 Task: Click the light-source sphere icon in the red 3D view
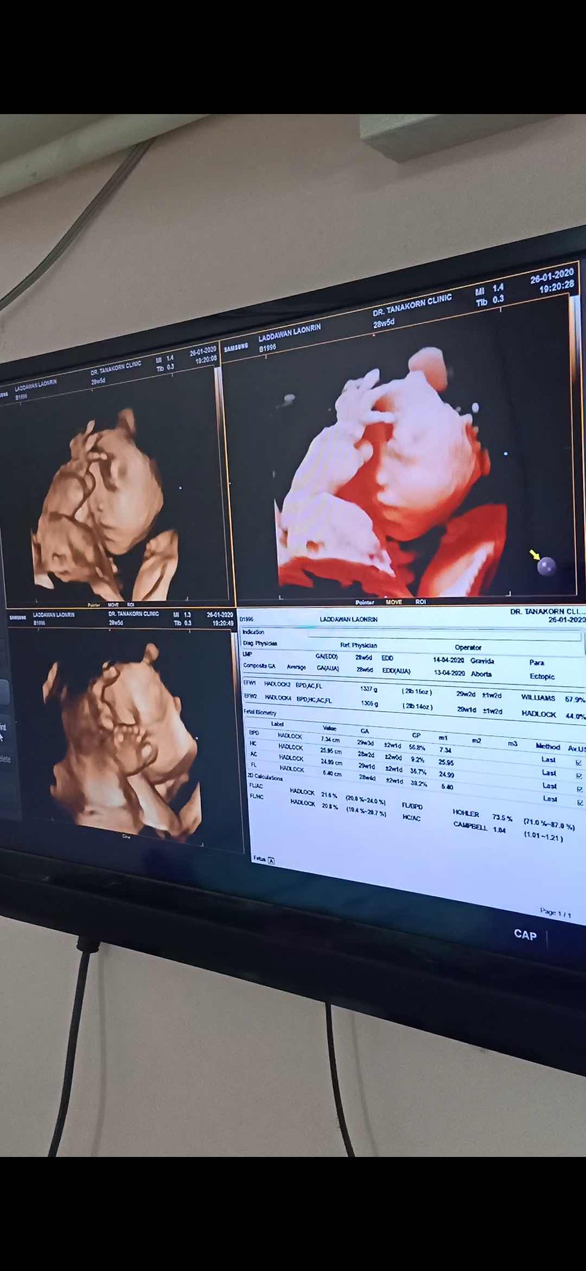[x=546, y=567]
